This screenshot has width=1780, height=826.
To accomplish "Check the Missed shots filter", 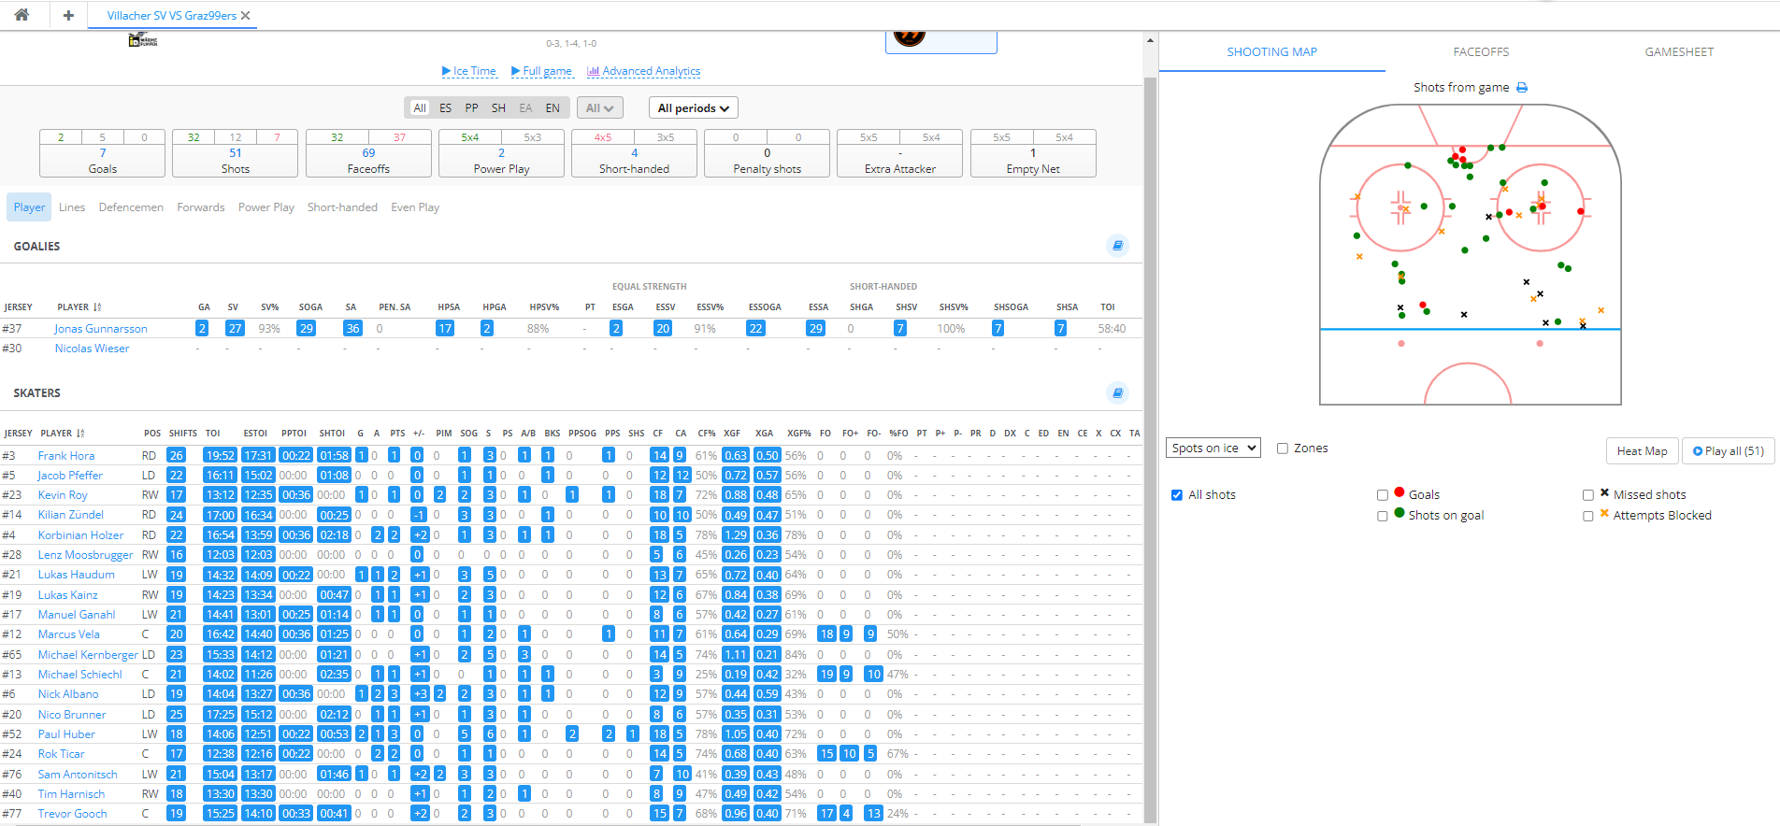I will point(1588,495).
